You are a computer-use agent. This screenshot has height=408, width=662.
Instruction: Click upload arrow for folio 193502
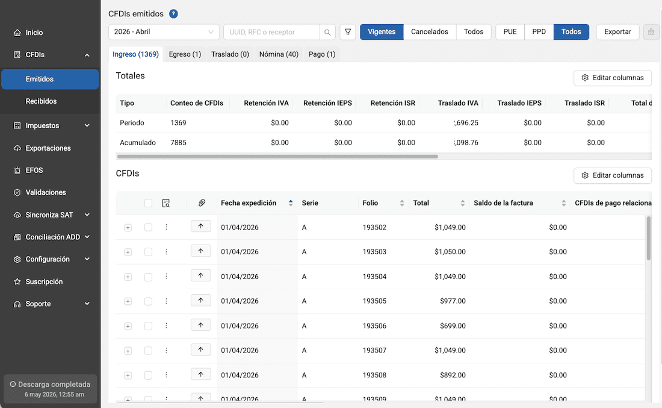point(201,226)
